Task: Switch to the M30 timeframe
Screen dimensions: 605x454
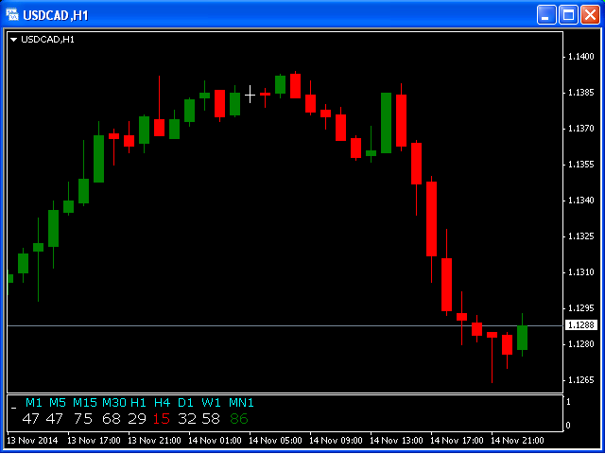Action: 113,403
